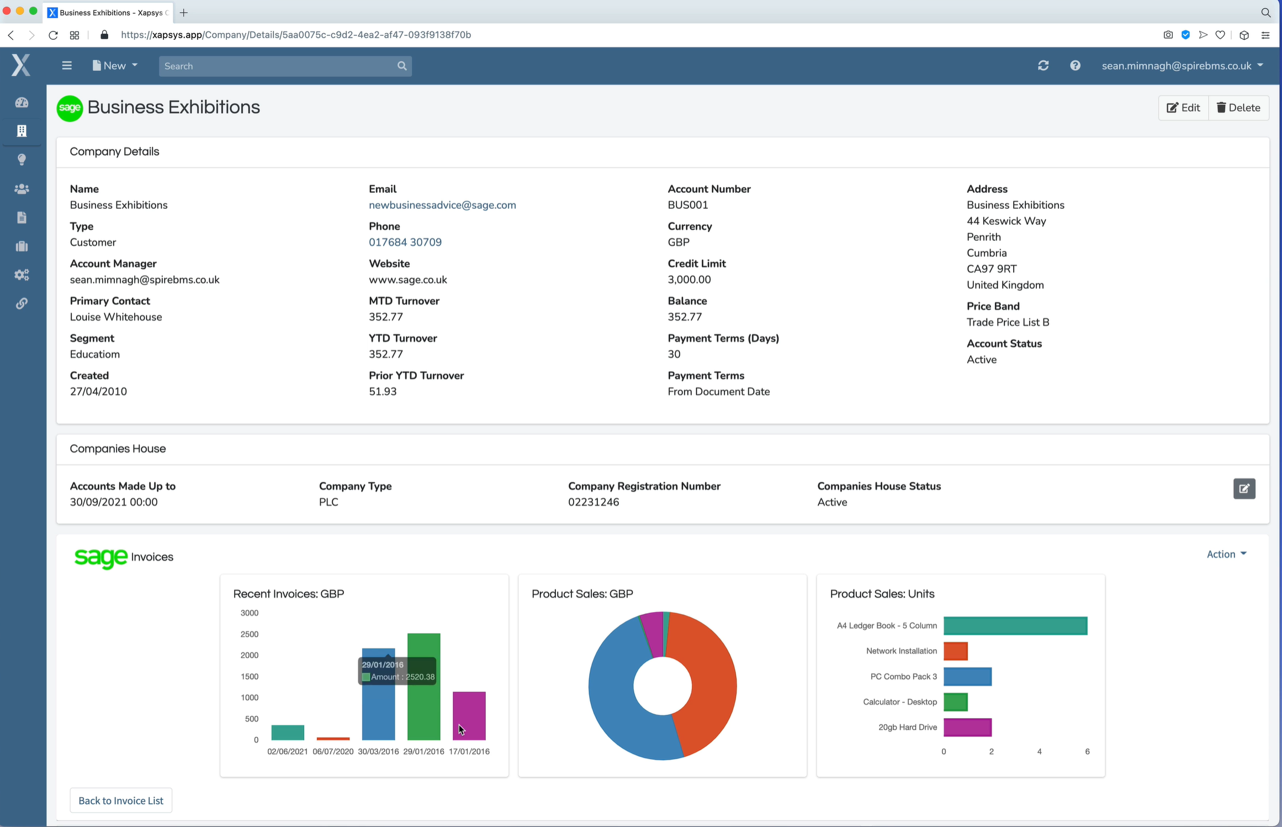The height and width of the screenshot is (827, 1282).
Task: Open help via the question mark icon
Action: [x=1076, y=65]
